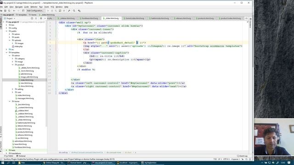Expand the config folder
Viewport: 294px width, 165px height.
(6, 28)
